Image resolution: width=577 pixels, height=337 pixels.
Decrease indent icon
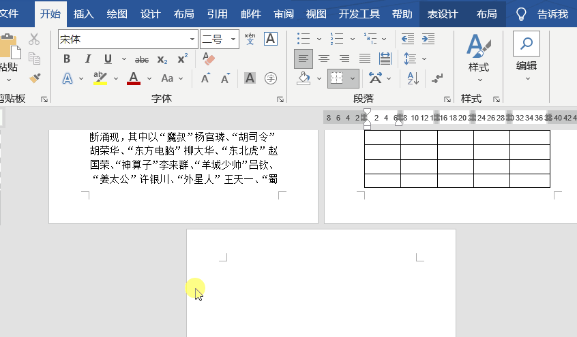pyautogui.click(x=408, y=39)
